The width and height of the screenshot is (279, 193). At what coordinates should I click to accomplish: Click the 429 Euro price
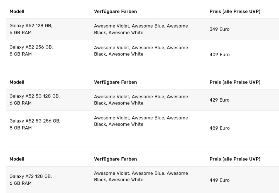pos(219,100)
